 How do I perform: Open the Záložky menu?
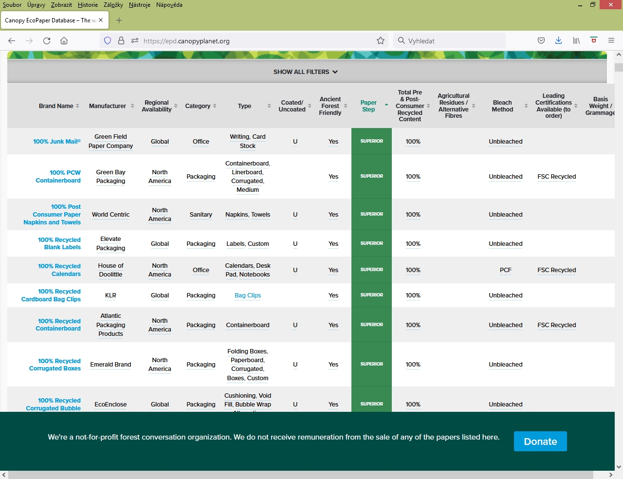pyautogui.click(x=113, y=5)
